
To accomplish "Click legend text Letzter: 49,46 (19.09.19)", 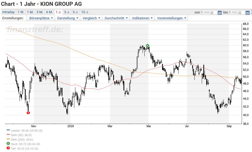I will (x=27, y=131).
